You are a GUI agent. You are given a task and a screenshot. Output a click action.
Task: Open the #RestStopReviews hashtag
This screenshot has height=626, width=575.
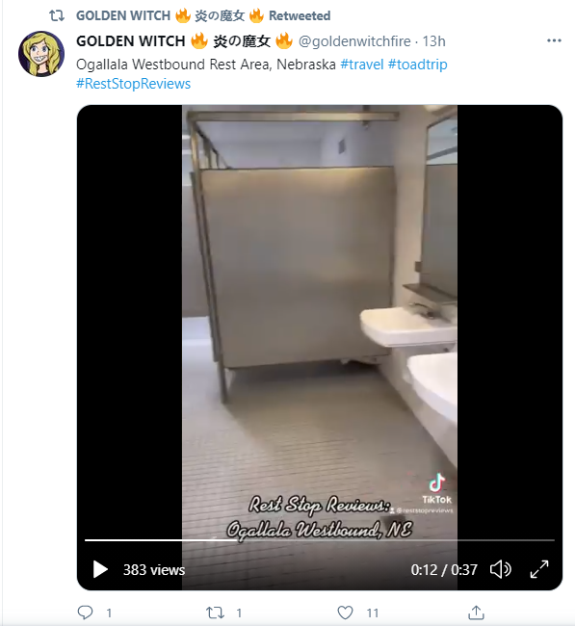tap(133, 84)
